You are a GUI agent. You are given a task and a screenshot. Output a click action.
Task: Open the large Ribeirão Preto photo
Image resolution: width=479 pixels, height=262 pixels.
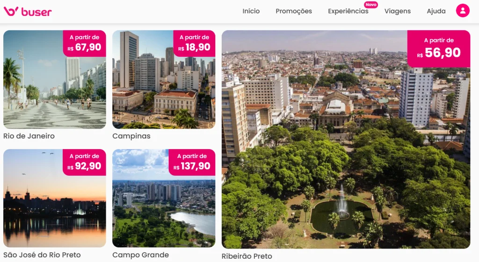click(x=346, y=139)
